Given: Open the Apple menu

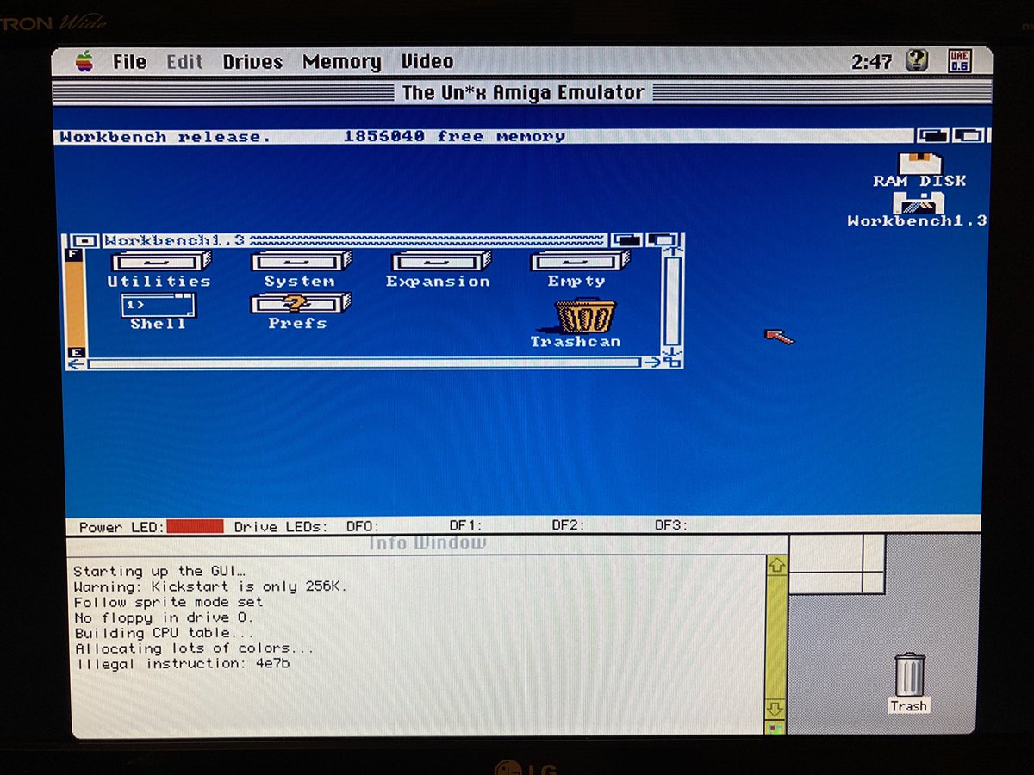Looking at the screenshot, I should 84,61.
